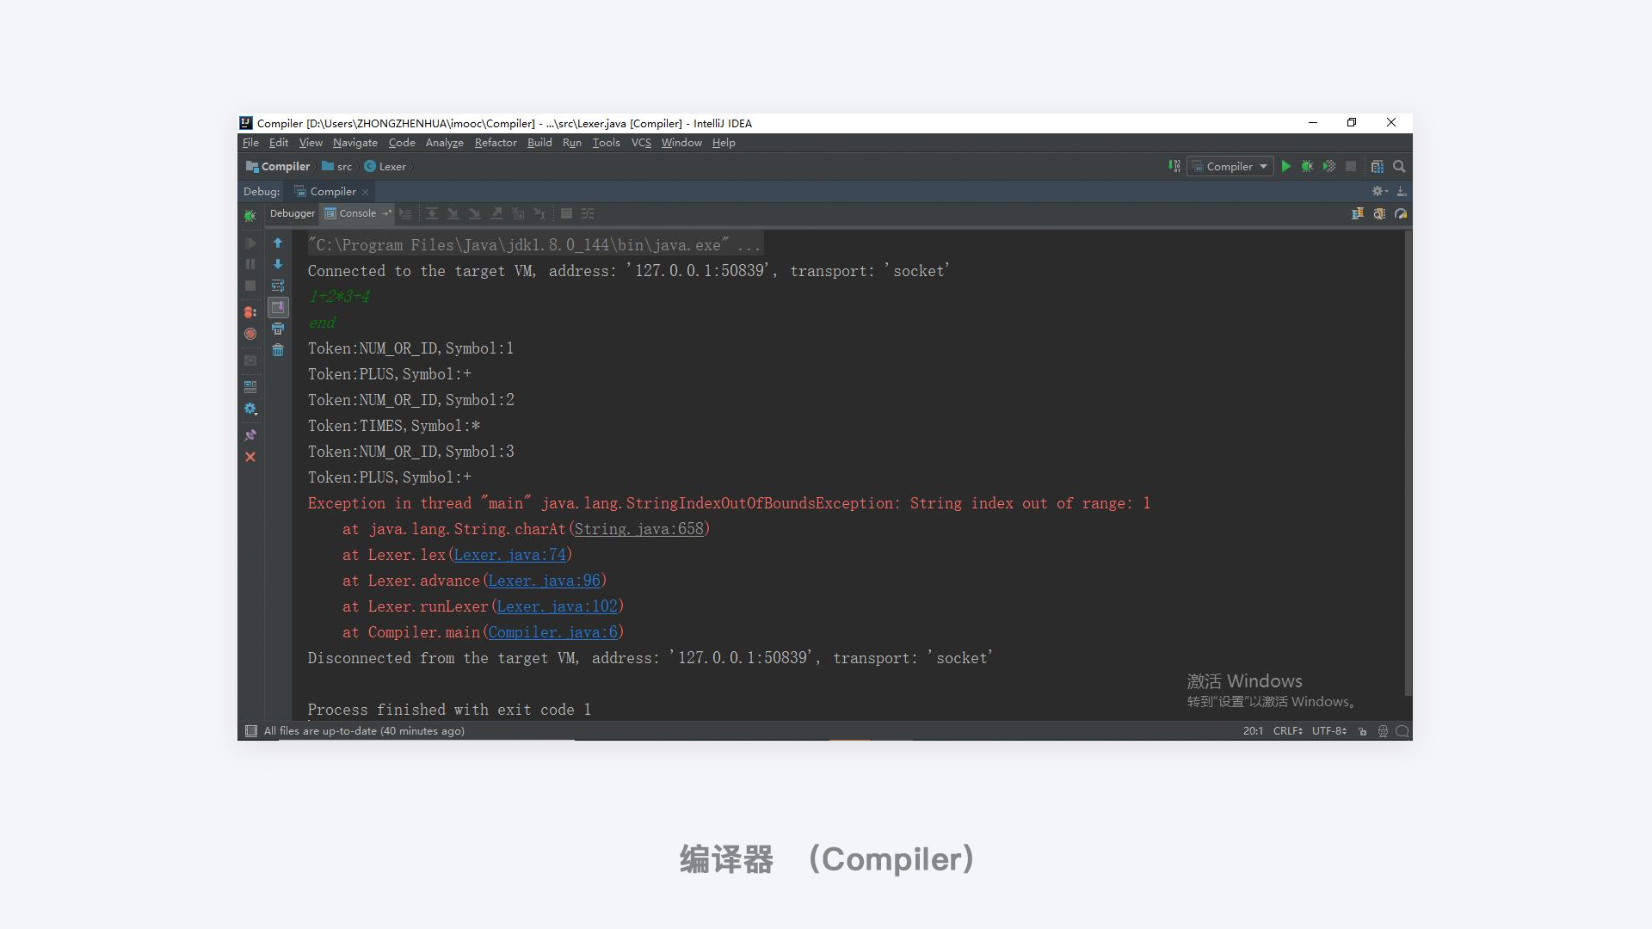Switch to the Debugger tab

pyautogui.click(x=293, y=213)
